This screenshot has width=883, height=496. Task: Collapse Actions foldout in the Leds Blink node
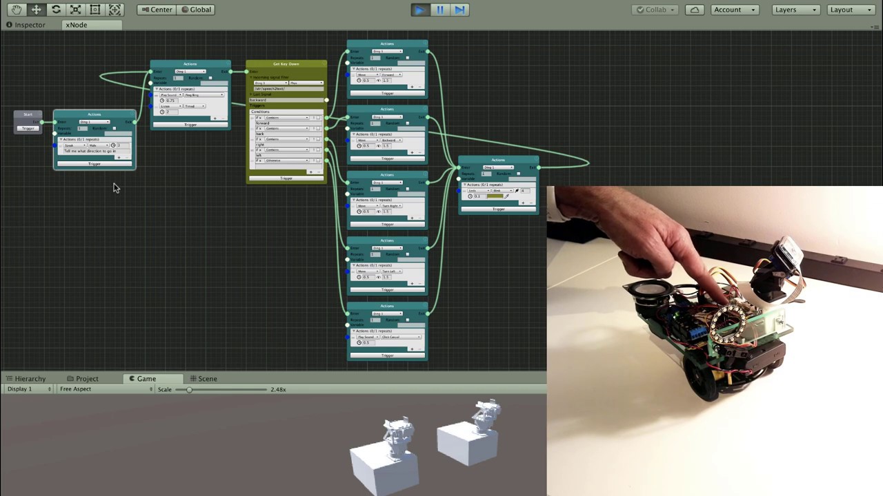tap(466, 185)
